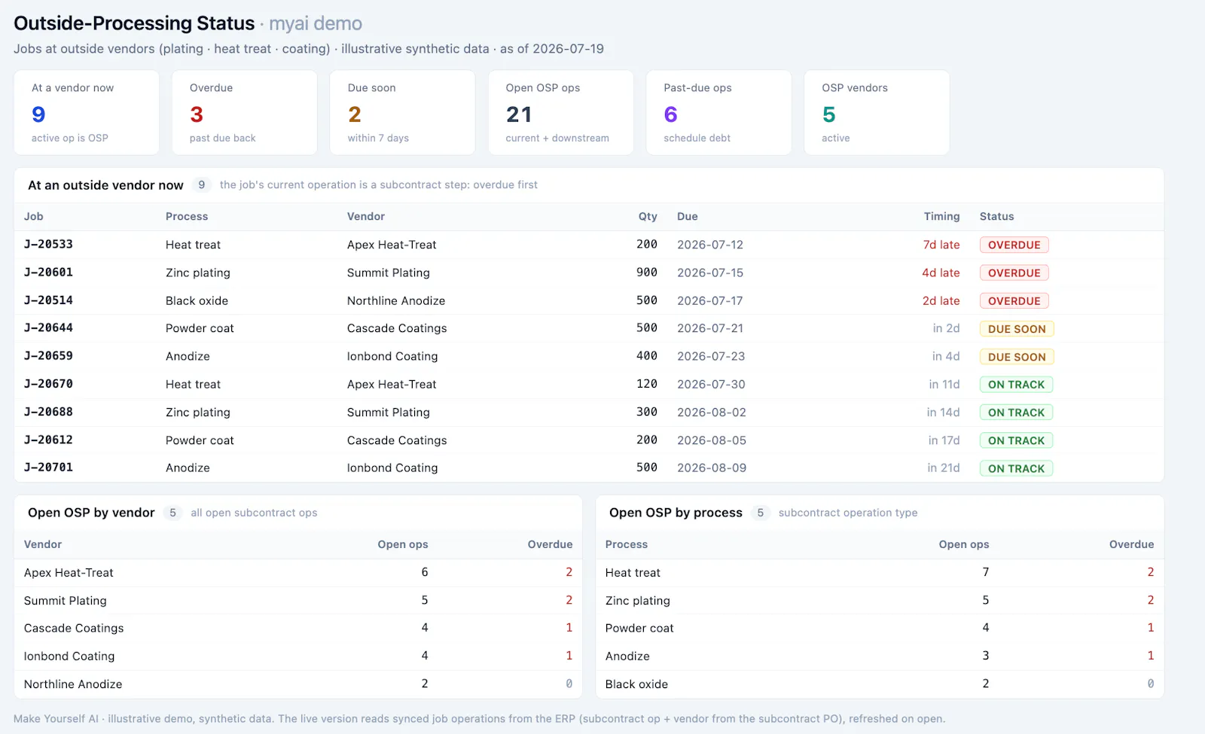Click Northline Anodize in the jobs table

(396, 300)
